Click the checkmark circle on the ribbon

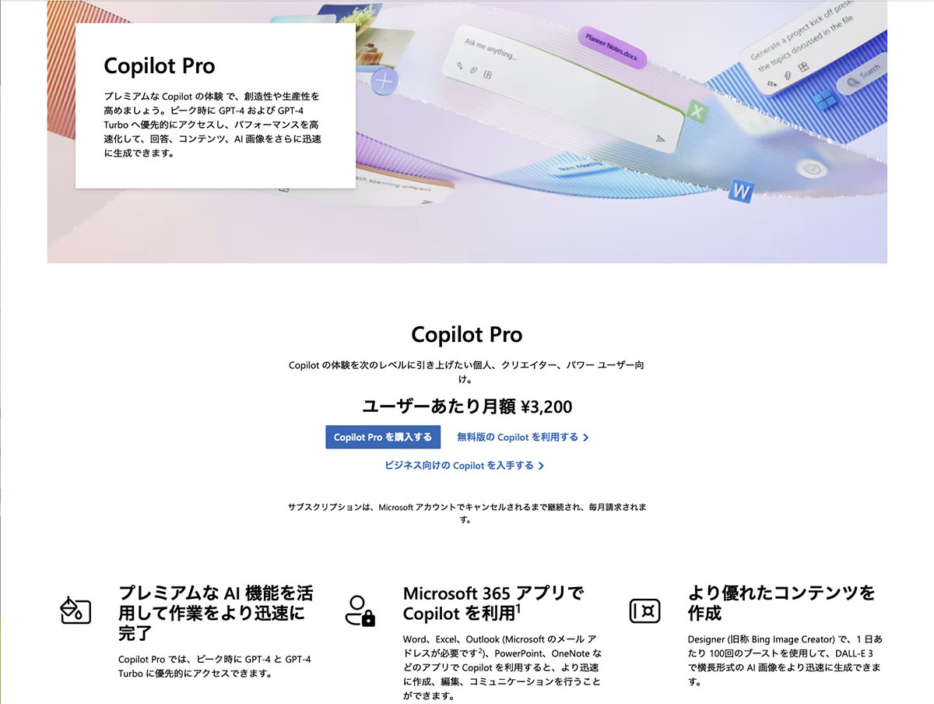tap(813, 168)
